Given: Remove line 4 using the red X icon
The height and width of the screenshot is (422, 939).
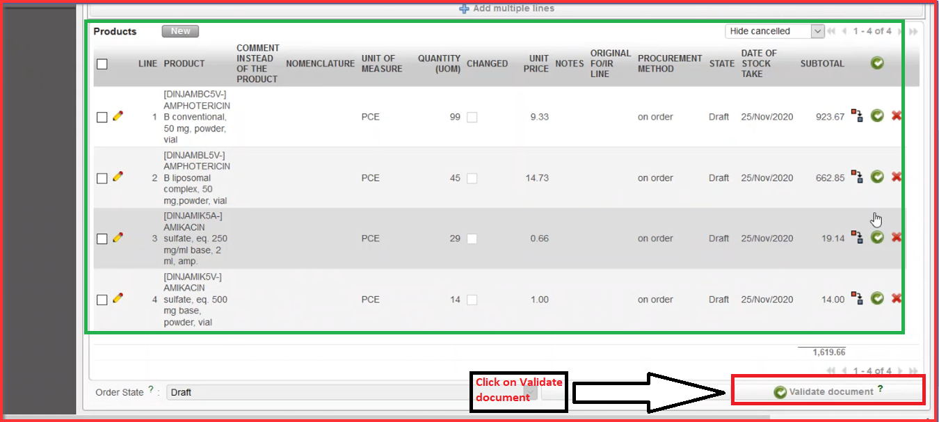Looking at the screenshot, I should point(896,298).
